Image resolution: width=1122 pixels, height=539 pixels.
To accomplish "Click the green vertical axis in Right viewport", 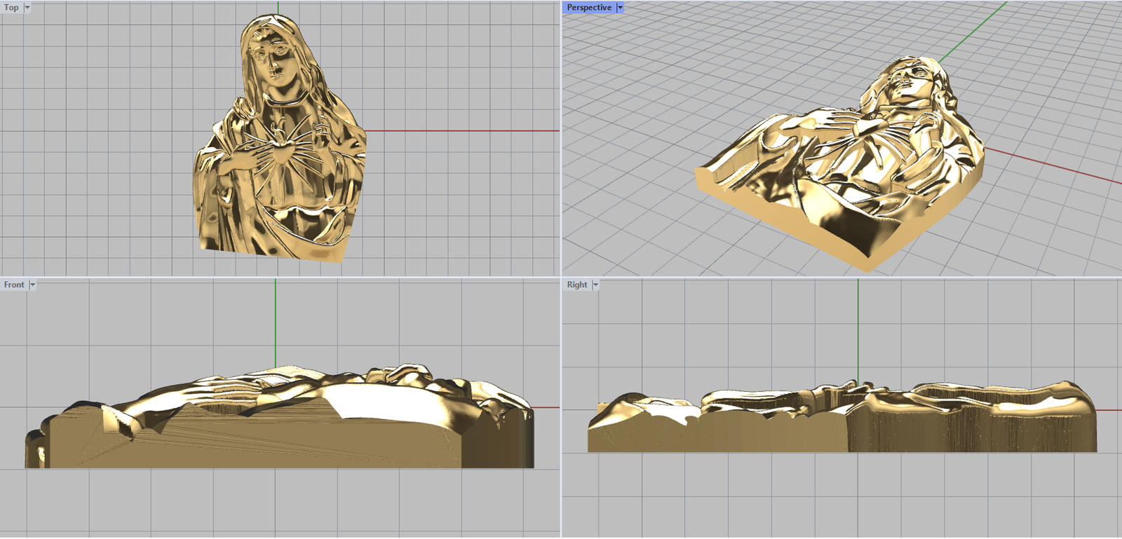I will pos(858,329).
